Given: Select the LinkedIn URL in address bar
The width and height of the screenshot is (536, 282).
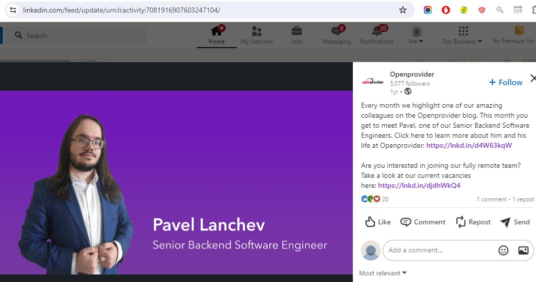Looking at the screenshot, I should coord(121,10).
